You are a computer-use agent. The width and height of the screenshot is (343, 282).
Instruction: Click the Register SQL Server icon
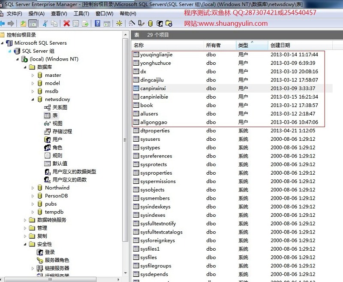(141, 24)
